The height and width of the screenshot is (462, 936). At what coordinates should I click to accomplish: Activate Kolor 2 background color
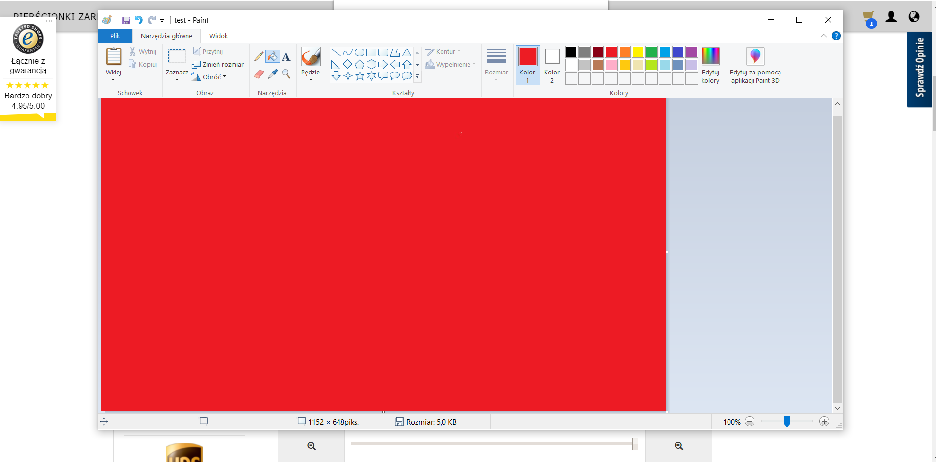[x=552, y=65]
